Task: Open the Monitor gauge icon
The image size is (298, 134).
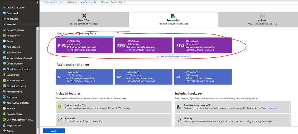Action: [4, 108]
